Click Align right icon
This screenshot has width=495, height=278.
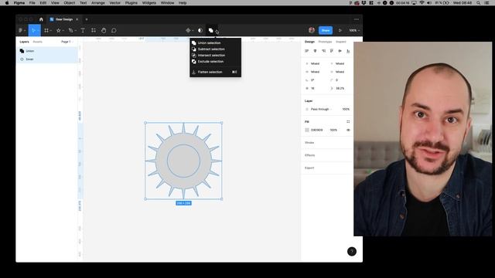[323, 51]
